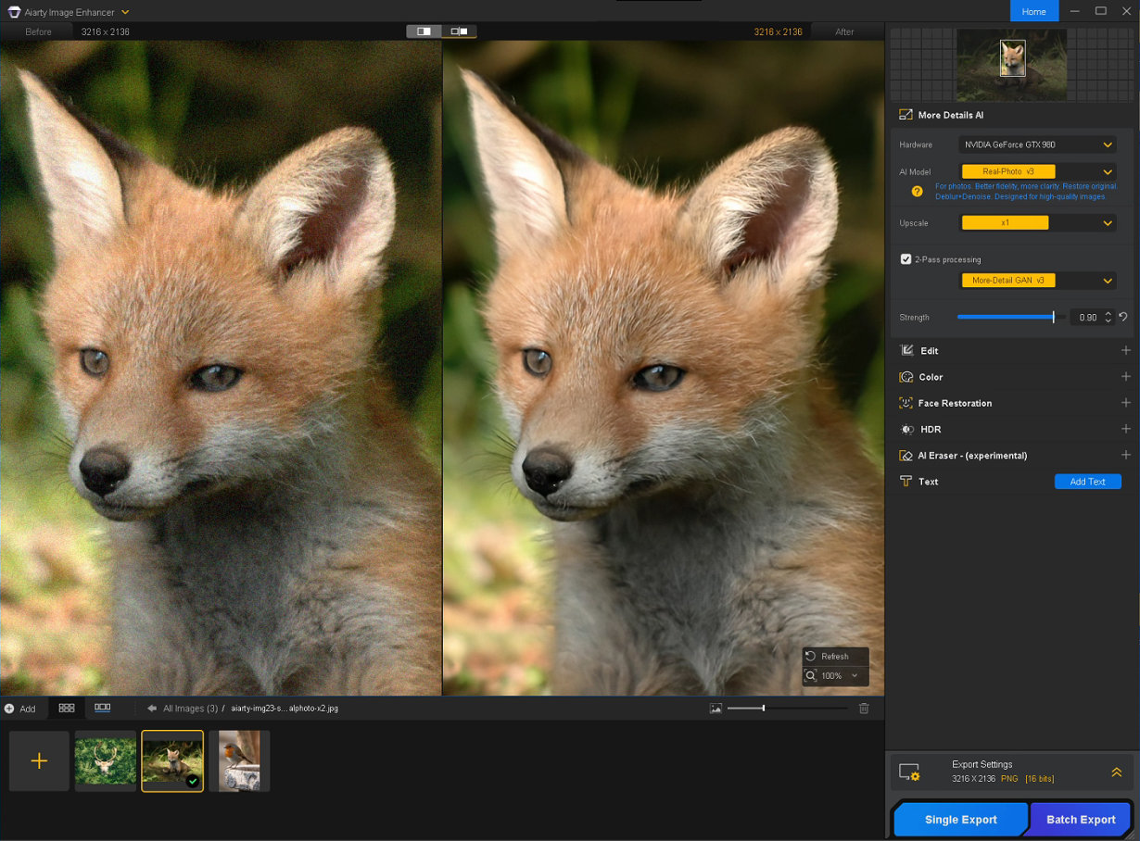Expand the Face Restoration section plus
The height and width of the screenshot is (841, 1140).
click(x=1126, y=402)
